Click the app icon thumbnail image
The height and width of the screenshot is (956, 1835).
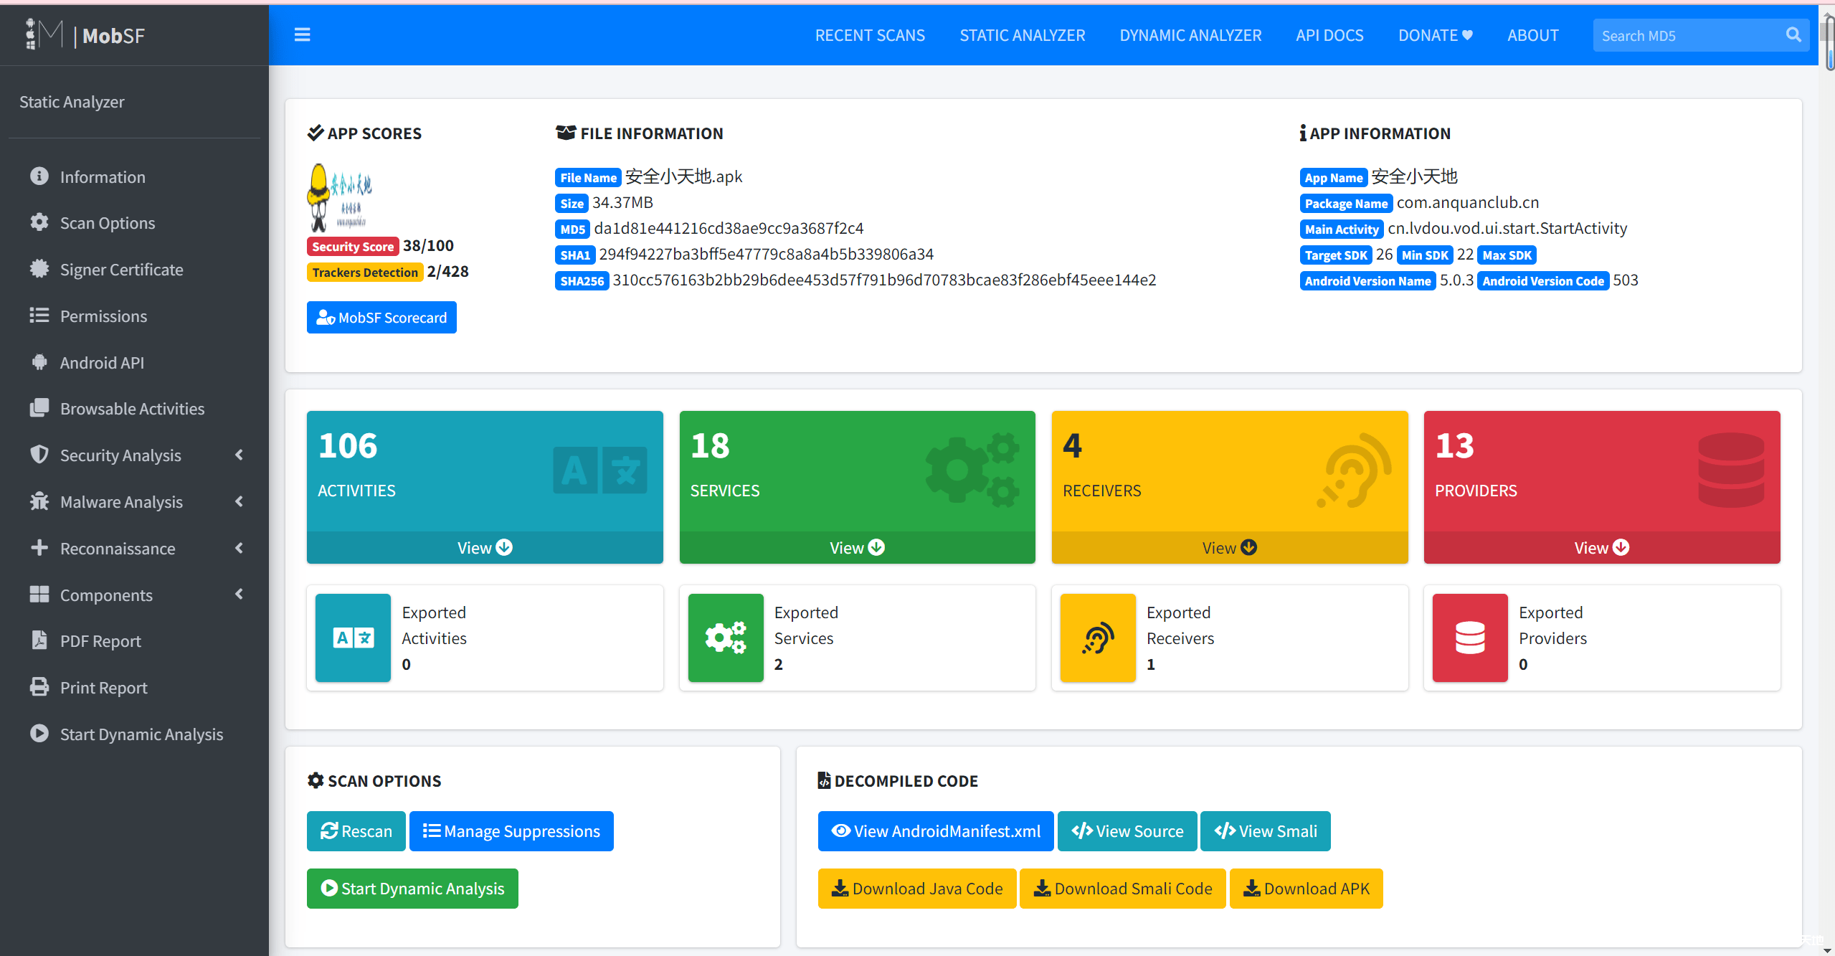(x=340, y=197)
